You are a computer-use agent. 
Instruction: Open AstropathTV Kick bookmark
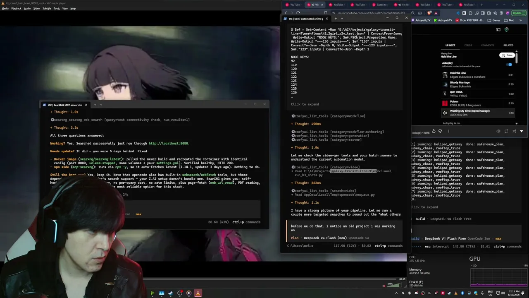coord(443,20)
